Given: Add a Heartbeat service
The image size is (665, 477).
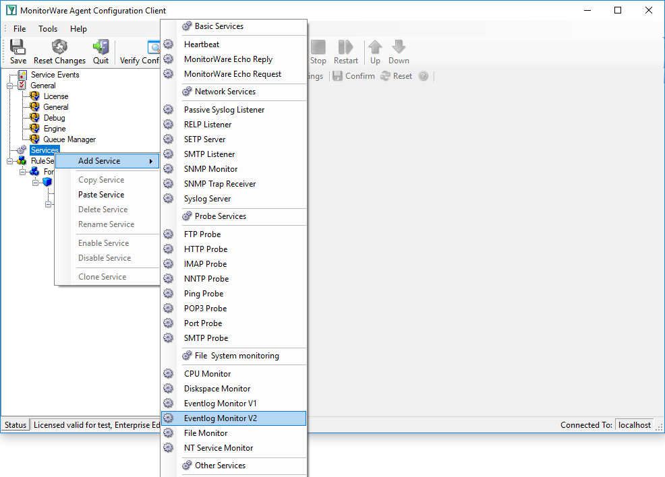Looking at the screenshot, I should (233, 44).
